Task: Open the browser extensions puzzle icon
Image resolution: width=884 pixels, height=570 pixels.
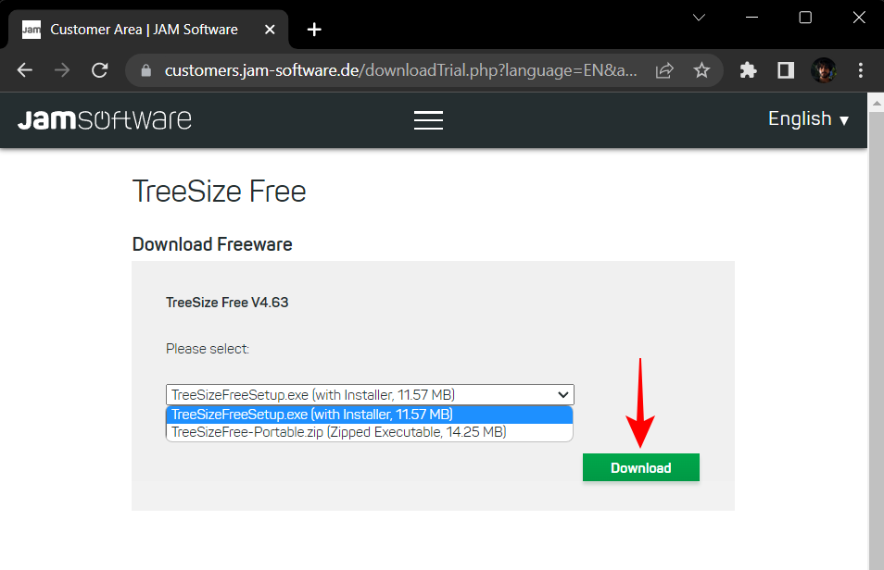Action: tap(748, 69)
